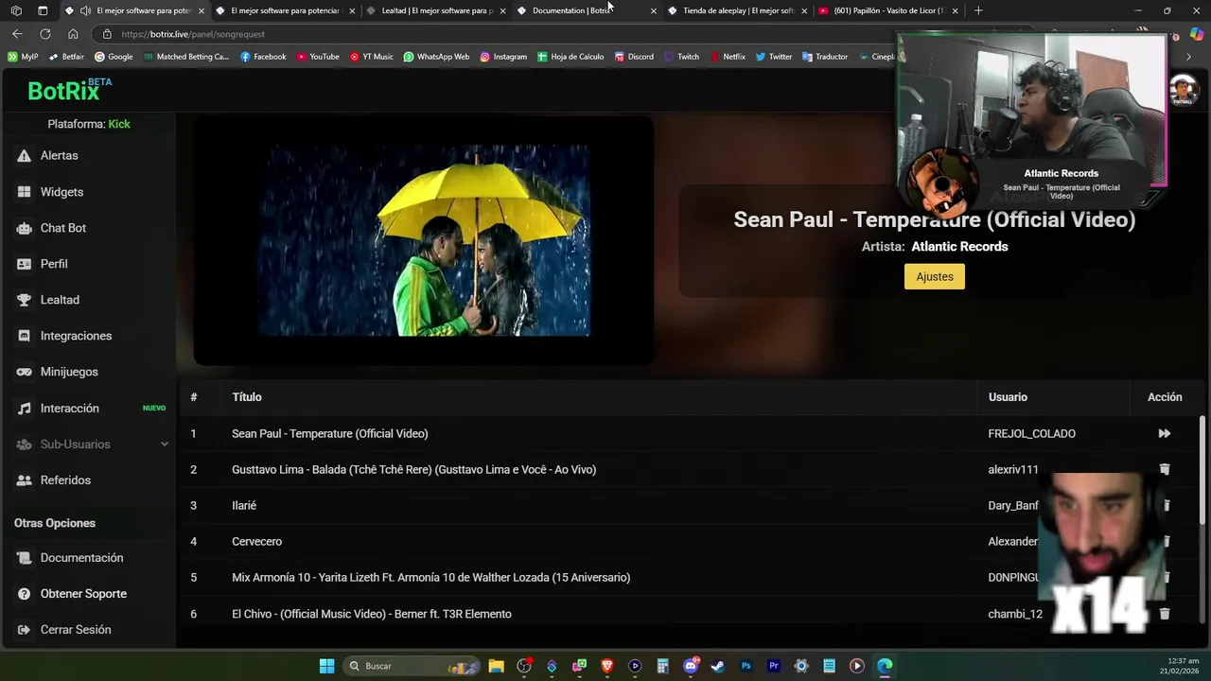Click the green Kick platform label
This screenshot has height=681, width=1211.
119,124
